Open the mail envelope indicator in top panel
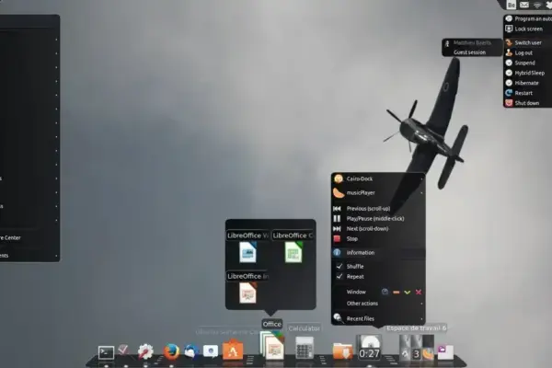 (x=524, y=5)
